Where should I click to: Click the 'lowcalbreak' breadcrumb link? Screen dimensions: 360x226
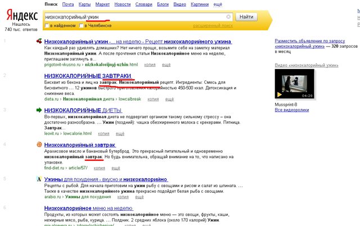click(130, 99)
